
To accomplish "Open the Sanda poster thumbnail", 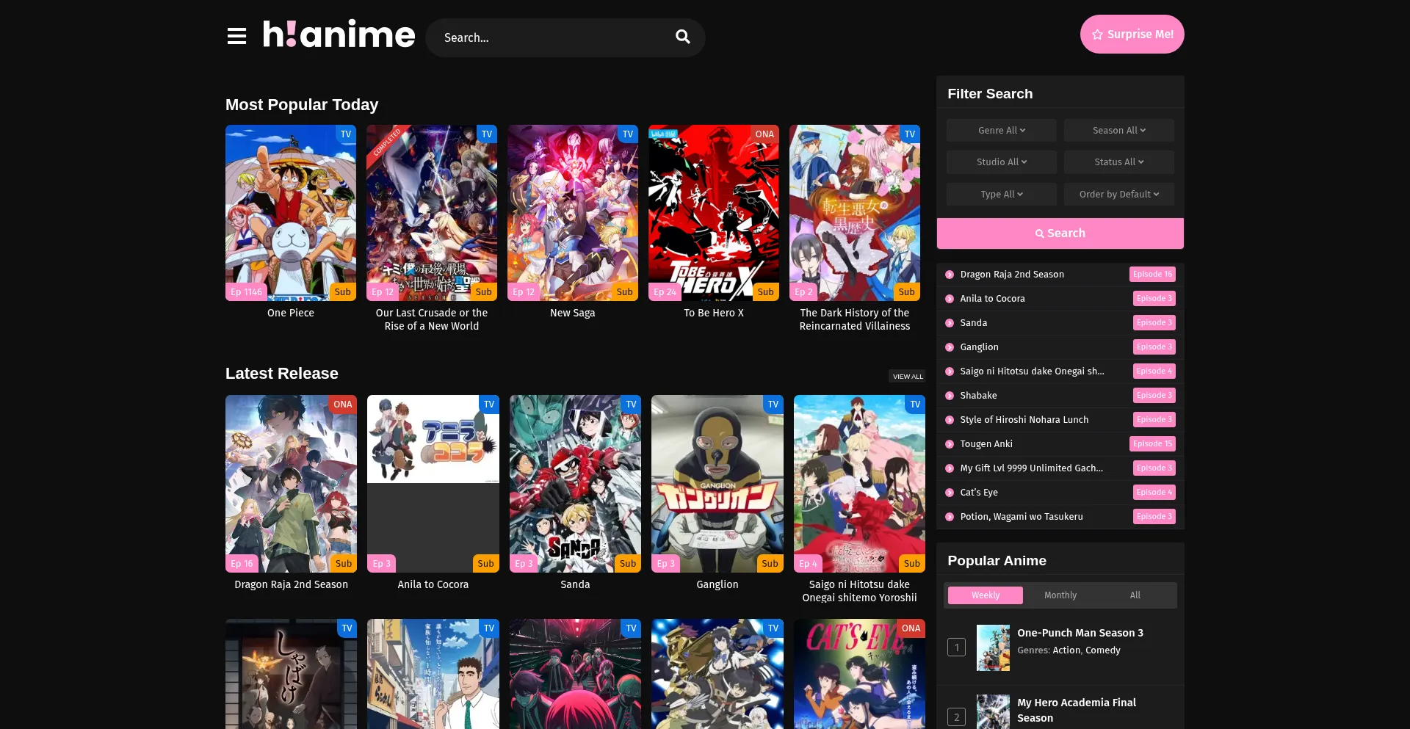I will coord(575,483).
